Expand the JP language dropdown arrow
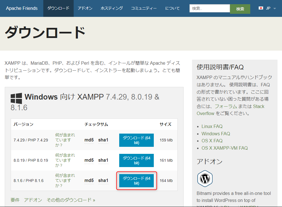282x207 pixels. click(274, 8)
